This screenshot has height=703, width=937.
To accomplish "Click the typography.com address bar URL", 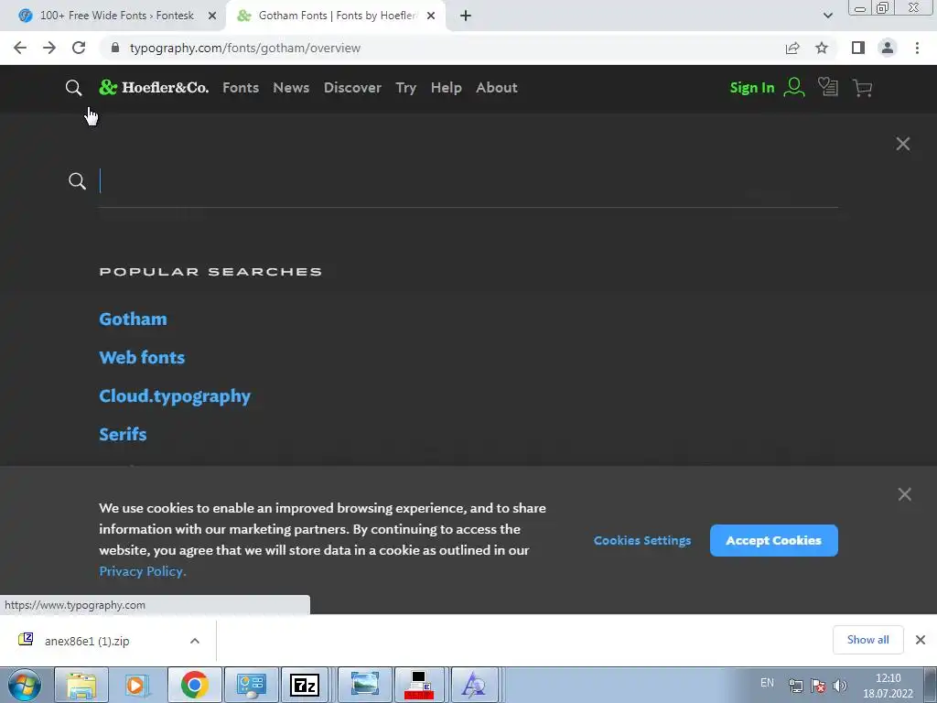I will (245, 48).
